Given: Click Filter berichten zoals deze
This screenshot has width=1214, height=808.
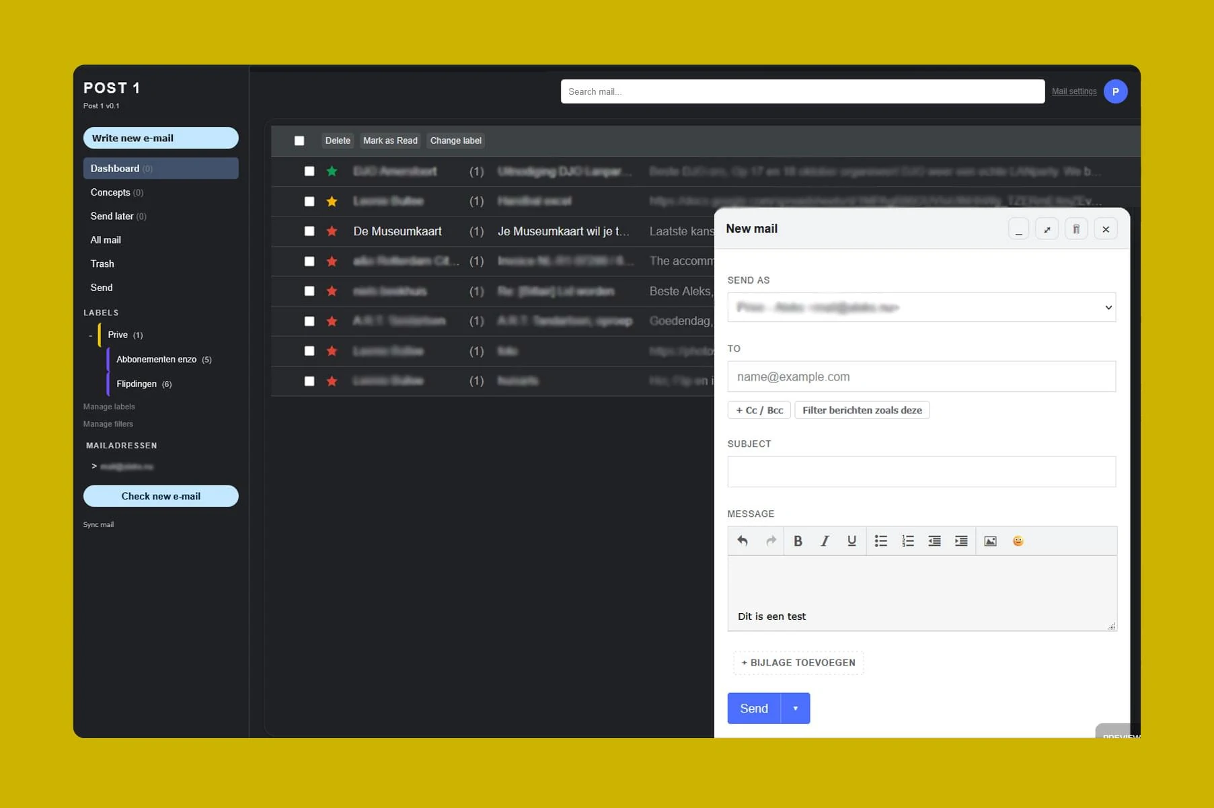Looking at the screenshot, I should coord(862,410).
